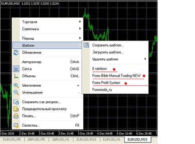Switch to the GBPUSD,M5 chart tab
Image resolution: width=195 pixels, height=144 pixels.
tap(36, 140)
